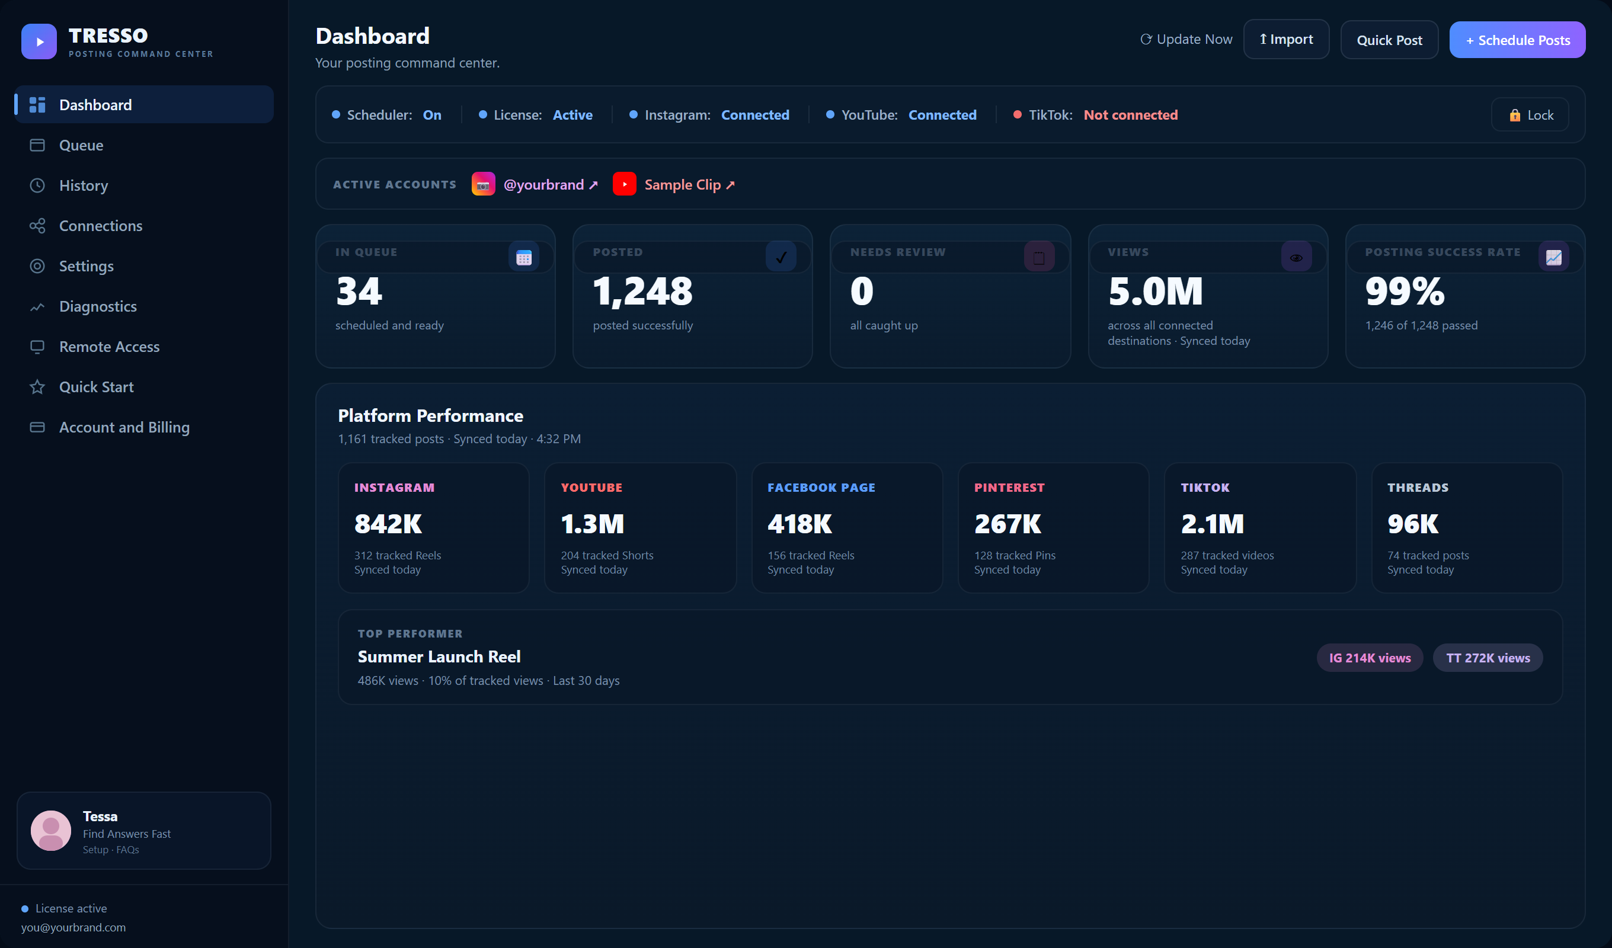Open the Remote Access page
This screenshot has height=948, width=1612.
tap(144, 347)
